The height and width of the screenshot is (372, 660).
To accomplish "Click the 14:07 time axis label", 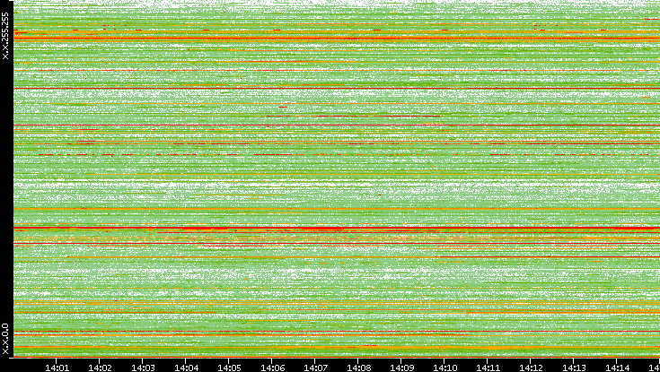I will pyautogui.click(x=315, y=368).
